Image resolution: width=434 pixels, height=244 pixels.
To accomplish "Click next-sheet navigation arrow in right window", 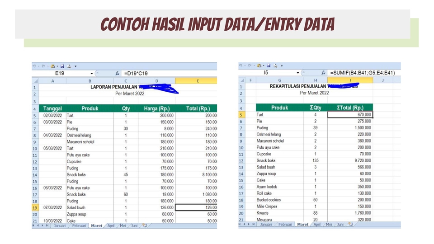I will 249,225.
